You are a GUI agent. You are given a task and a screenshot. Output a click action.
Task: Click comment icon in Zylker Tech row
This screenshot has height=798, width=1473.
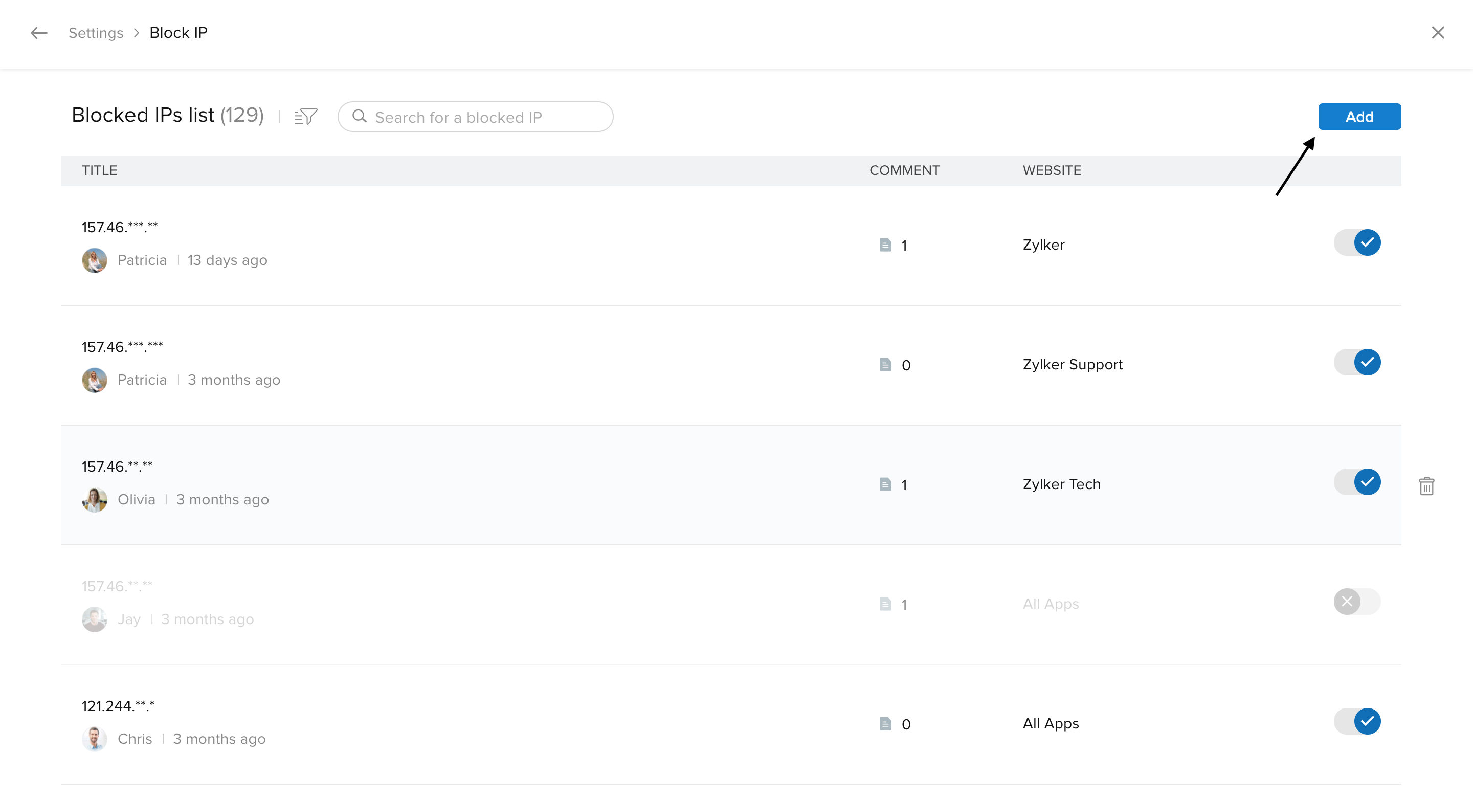click(885, 484)
